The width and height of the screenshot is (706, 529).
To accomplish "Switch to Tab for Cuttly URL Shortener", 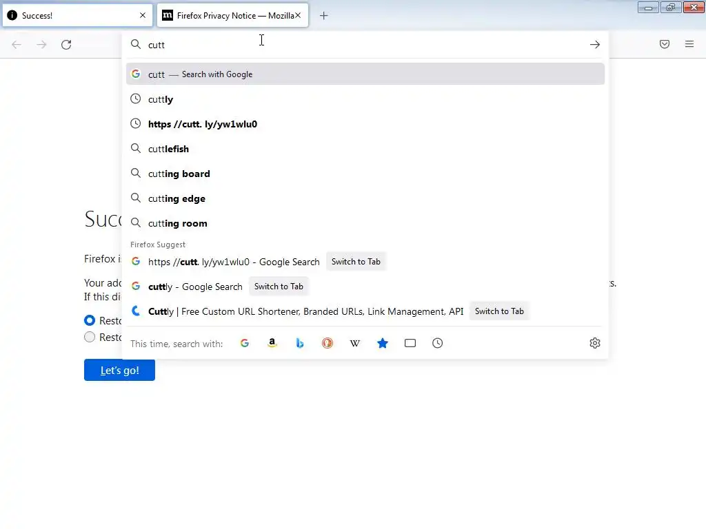I will point(499,311).
